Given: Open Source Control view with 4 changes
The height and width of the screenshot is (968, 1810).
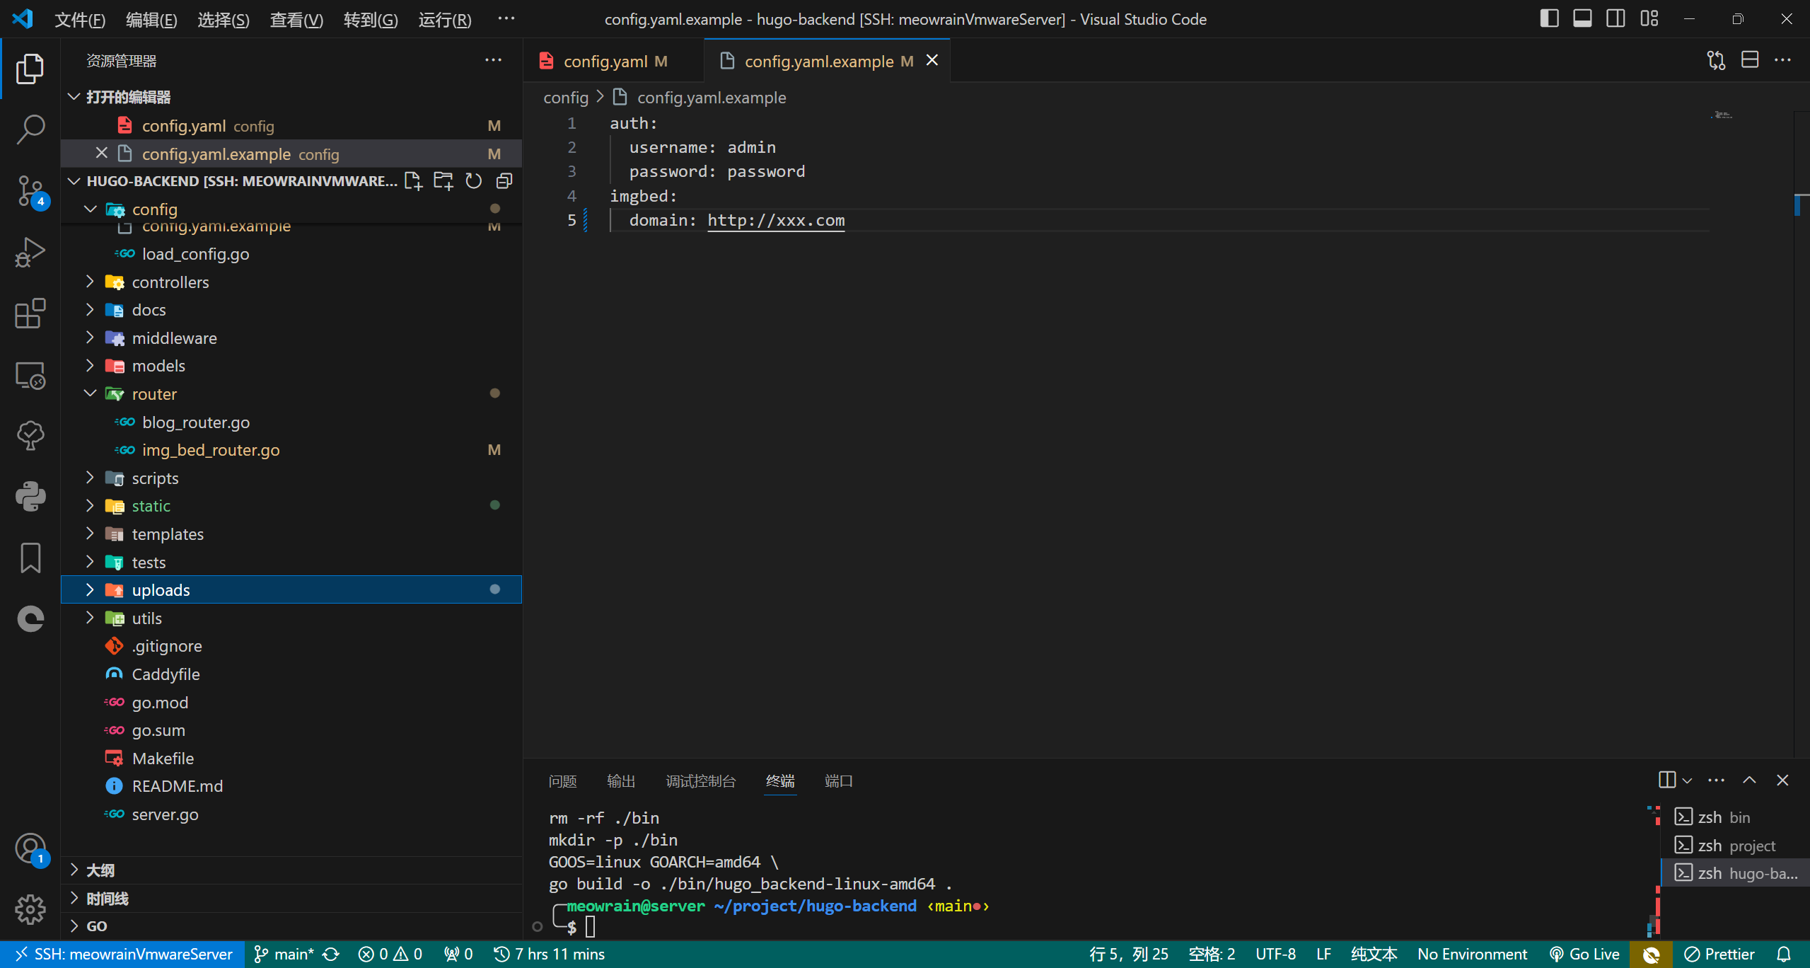Looking at the screenshot, I should click(30, 190).
